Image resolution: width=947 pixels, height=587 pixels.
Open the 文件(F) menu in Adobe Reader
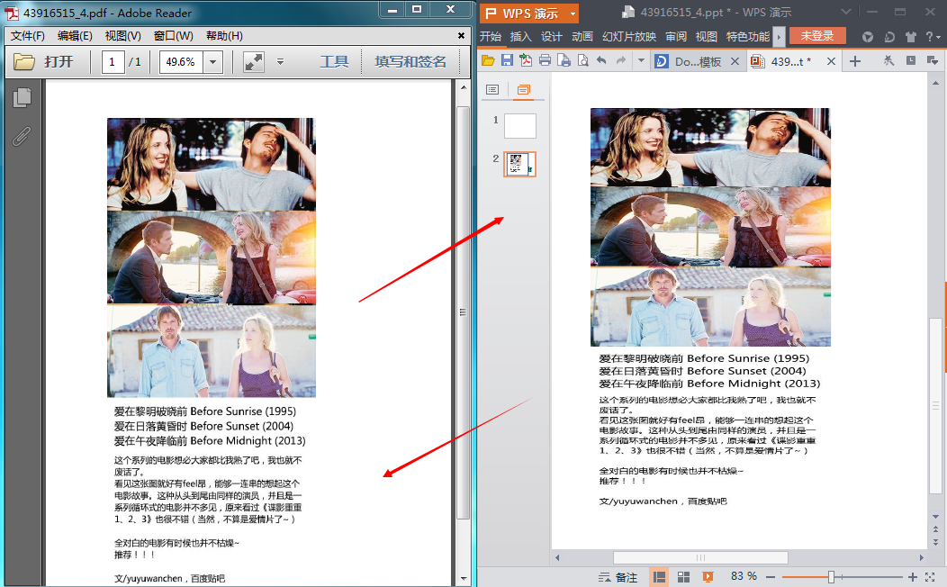click(28, 36)
